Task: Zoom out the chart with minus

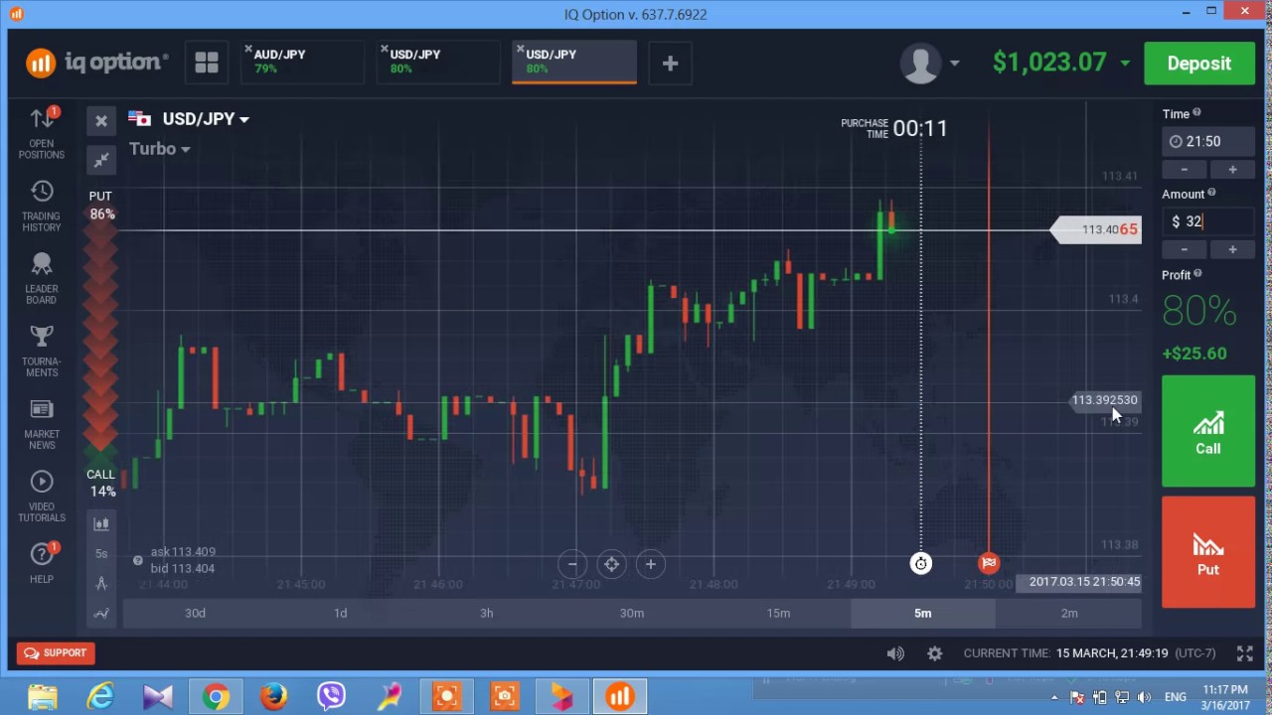Action: click(572, 564)
